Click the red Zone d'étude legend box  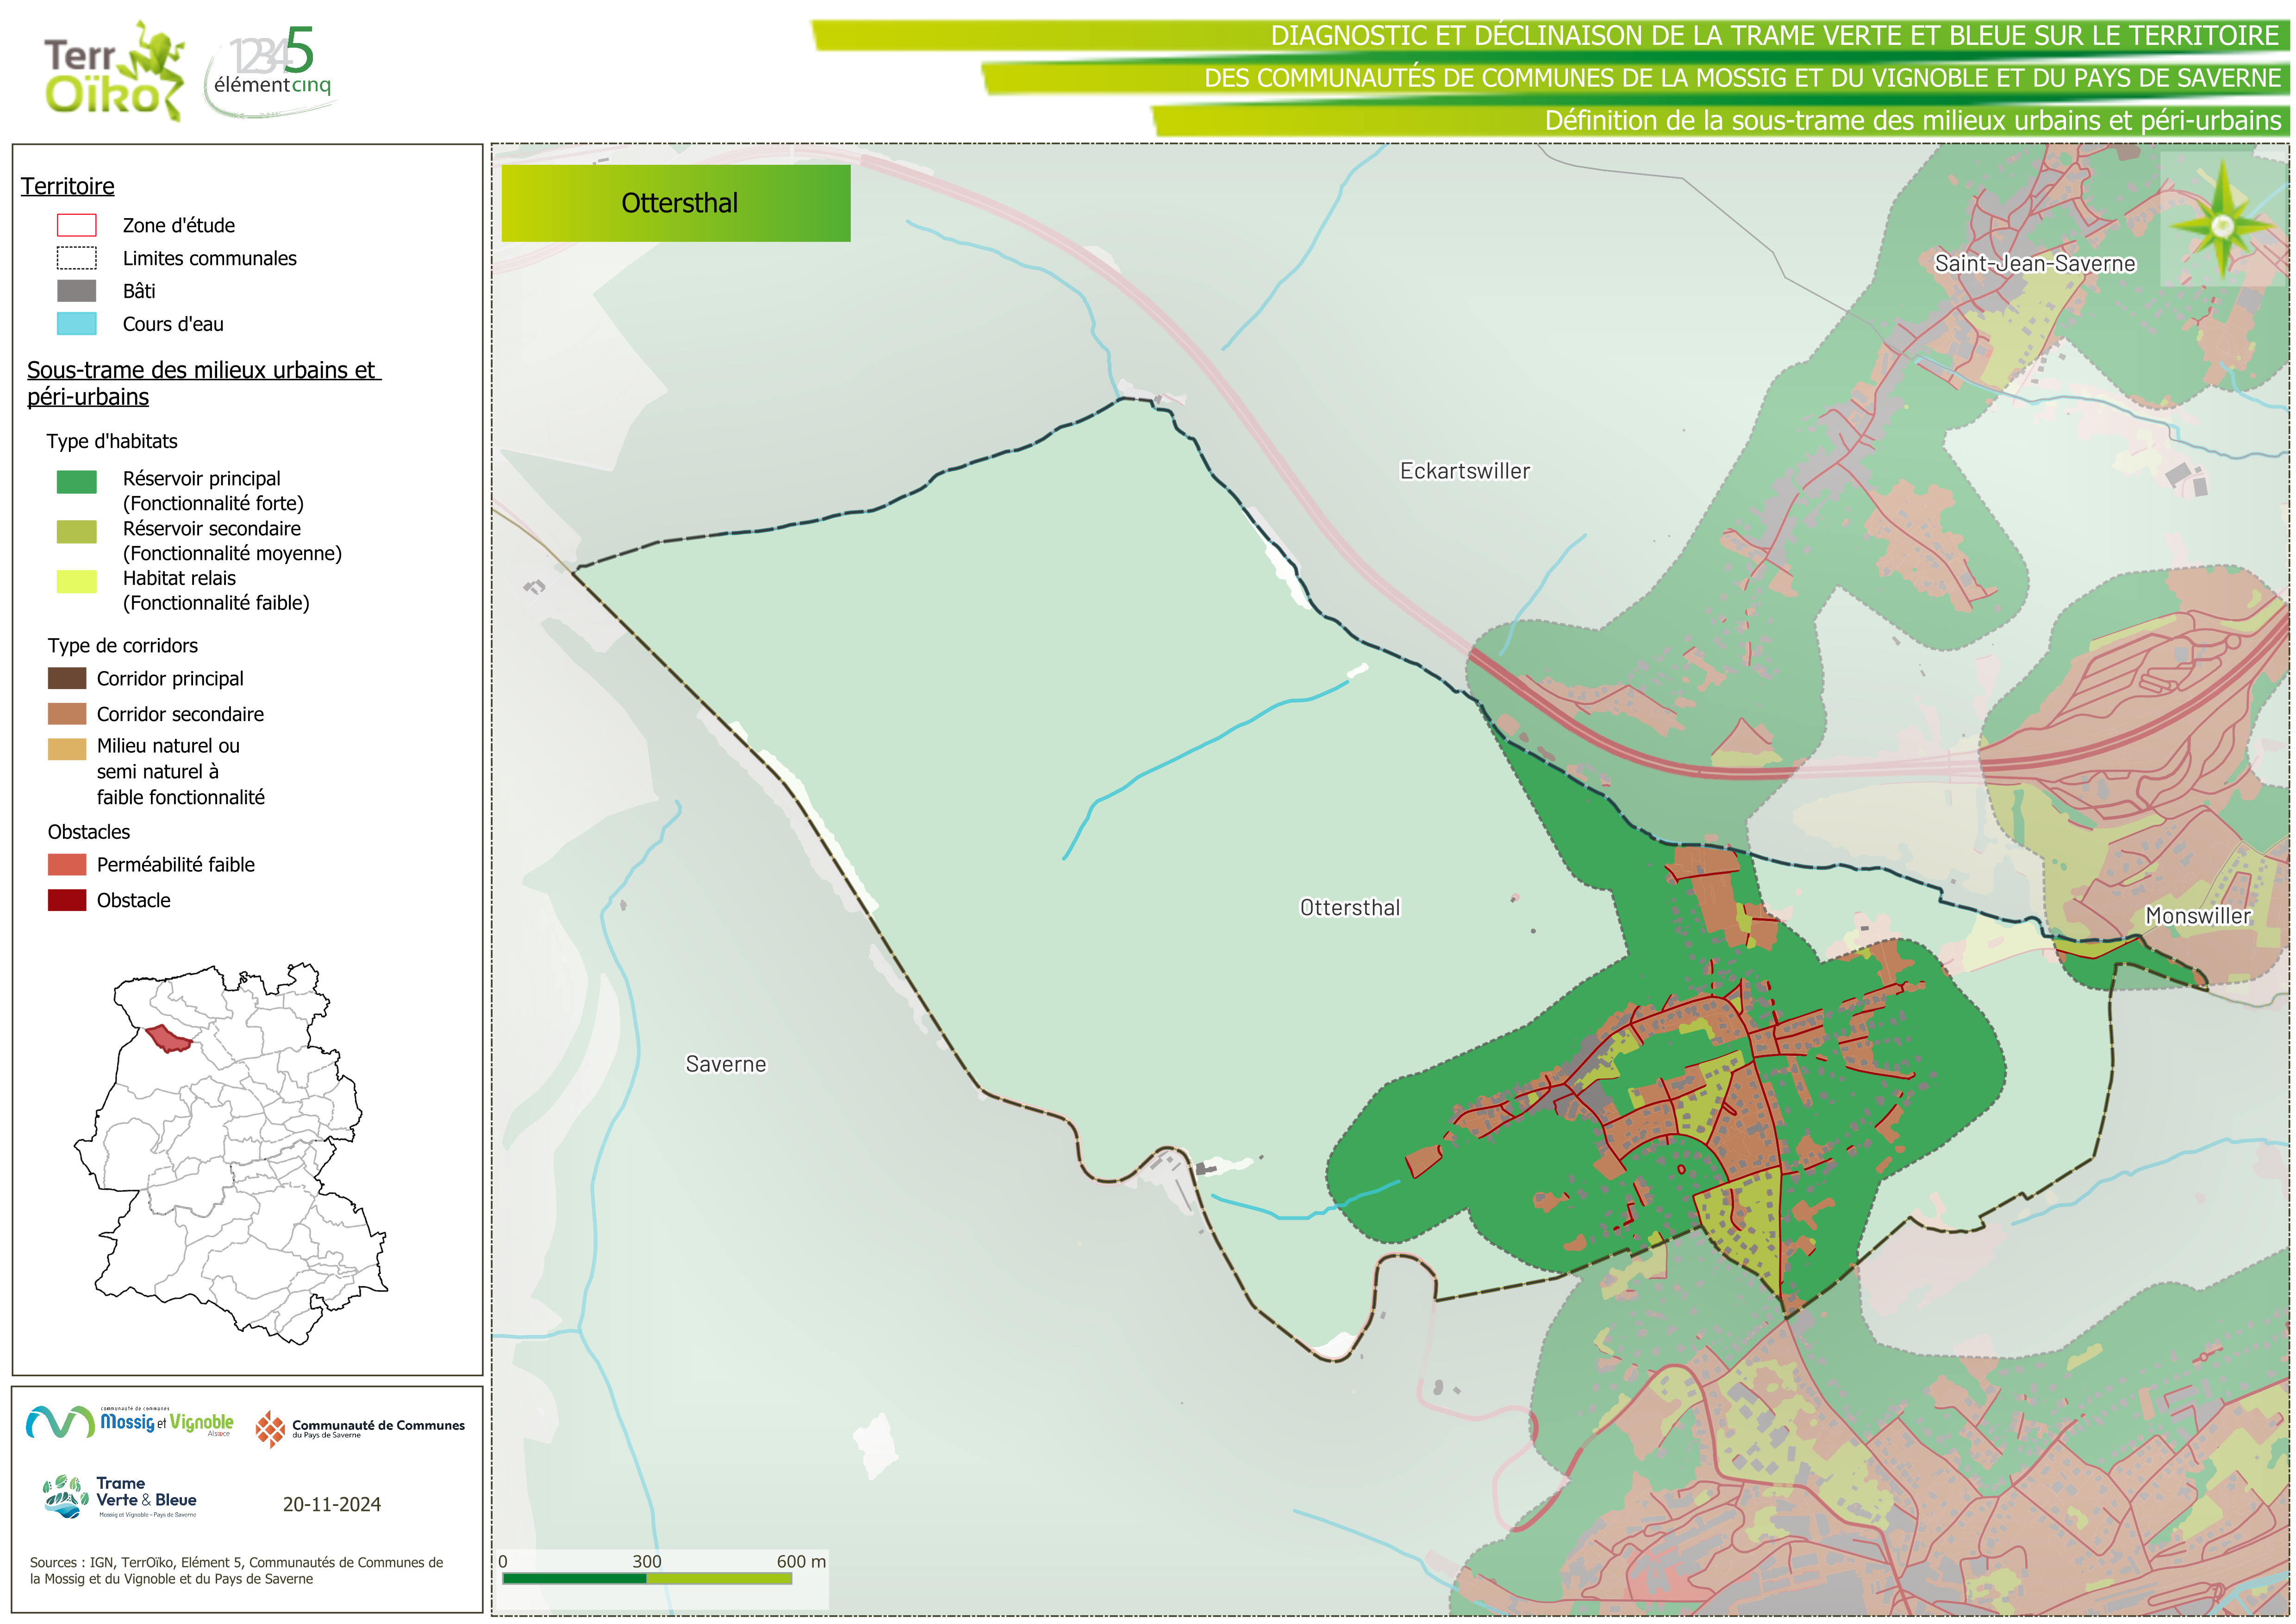pyautogui.click(x=76, y=225)
